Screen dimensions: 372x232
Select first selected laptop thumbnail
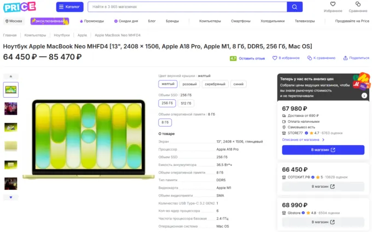[x=11, y=90]
